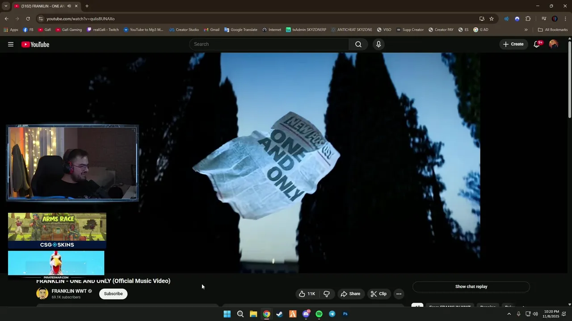Open a new browser tab
The image size is (572, 321).
click(x=87, y=6)
